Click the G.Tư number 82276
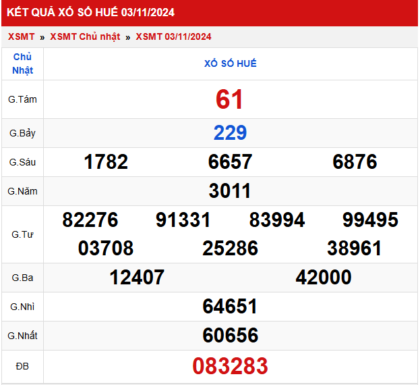 [90, 220]
